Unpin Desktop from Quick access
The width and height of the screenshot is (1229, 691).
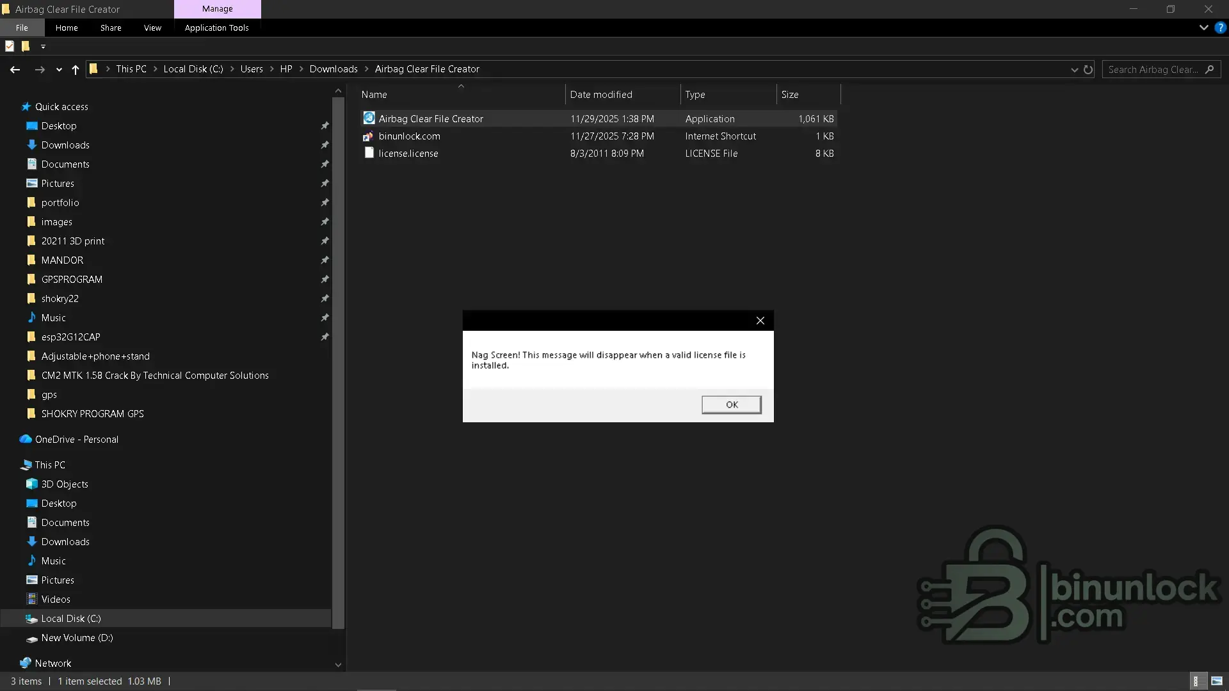325,126
